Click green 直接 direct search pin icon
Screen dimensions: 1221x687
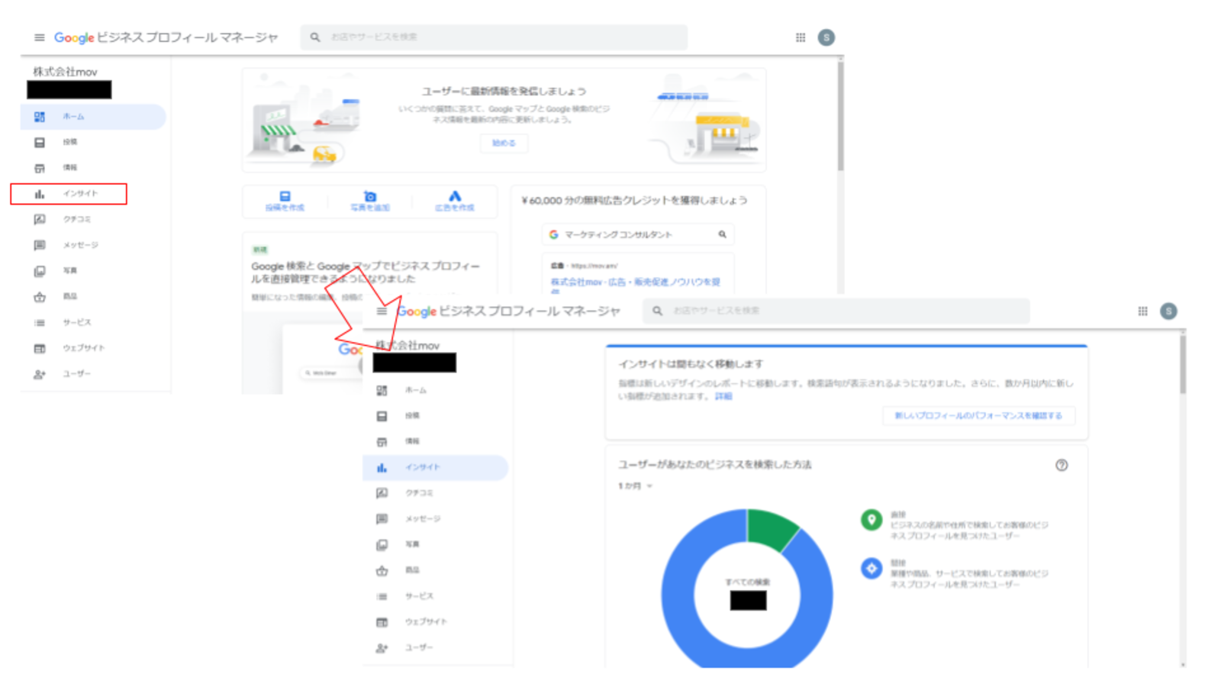871,520
